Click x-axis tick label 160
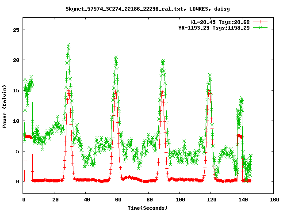This screenshot has width=283, height=212. [275, 200]
